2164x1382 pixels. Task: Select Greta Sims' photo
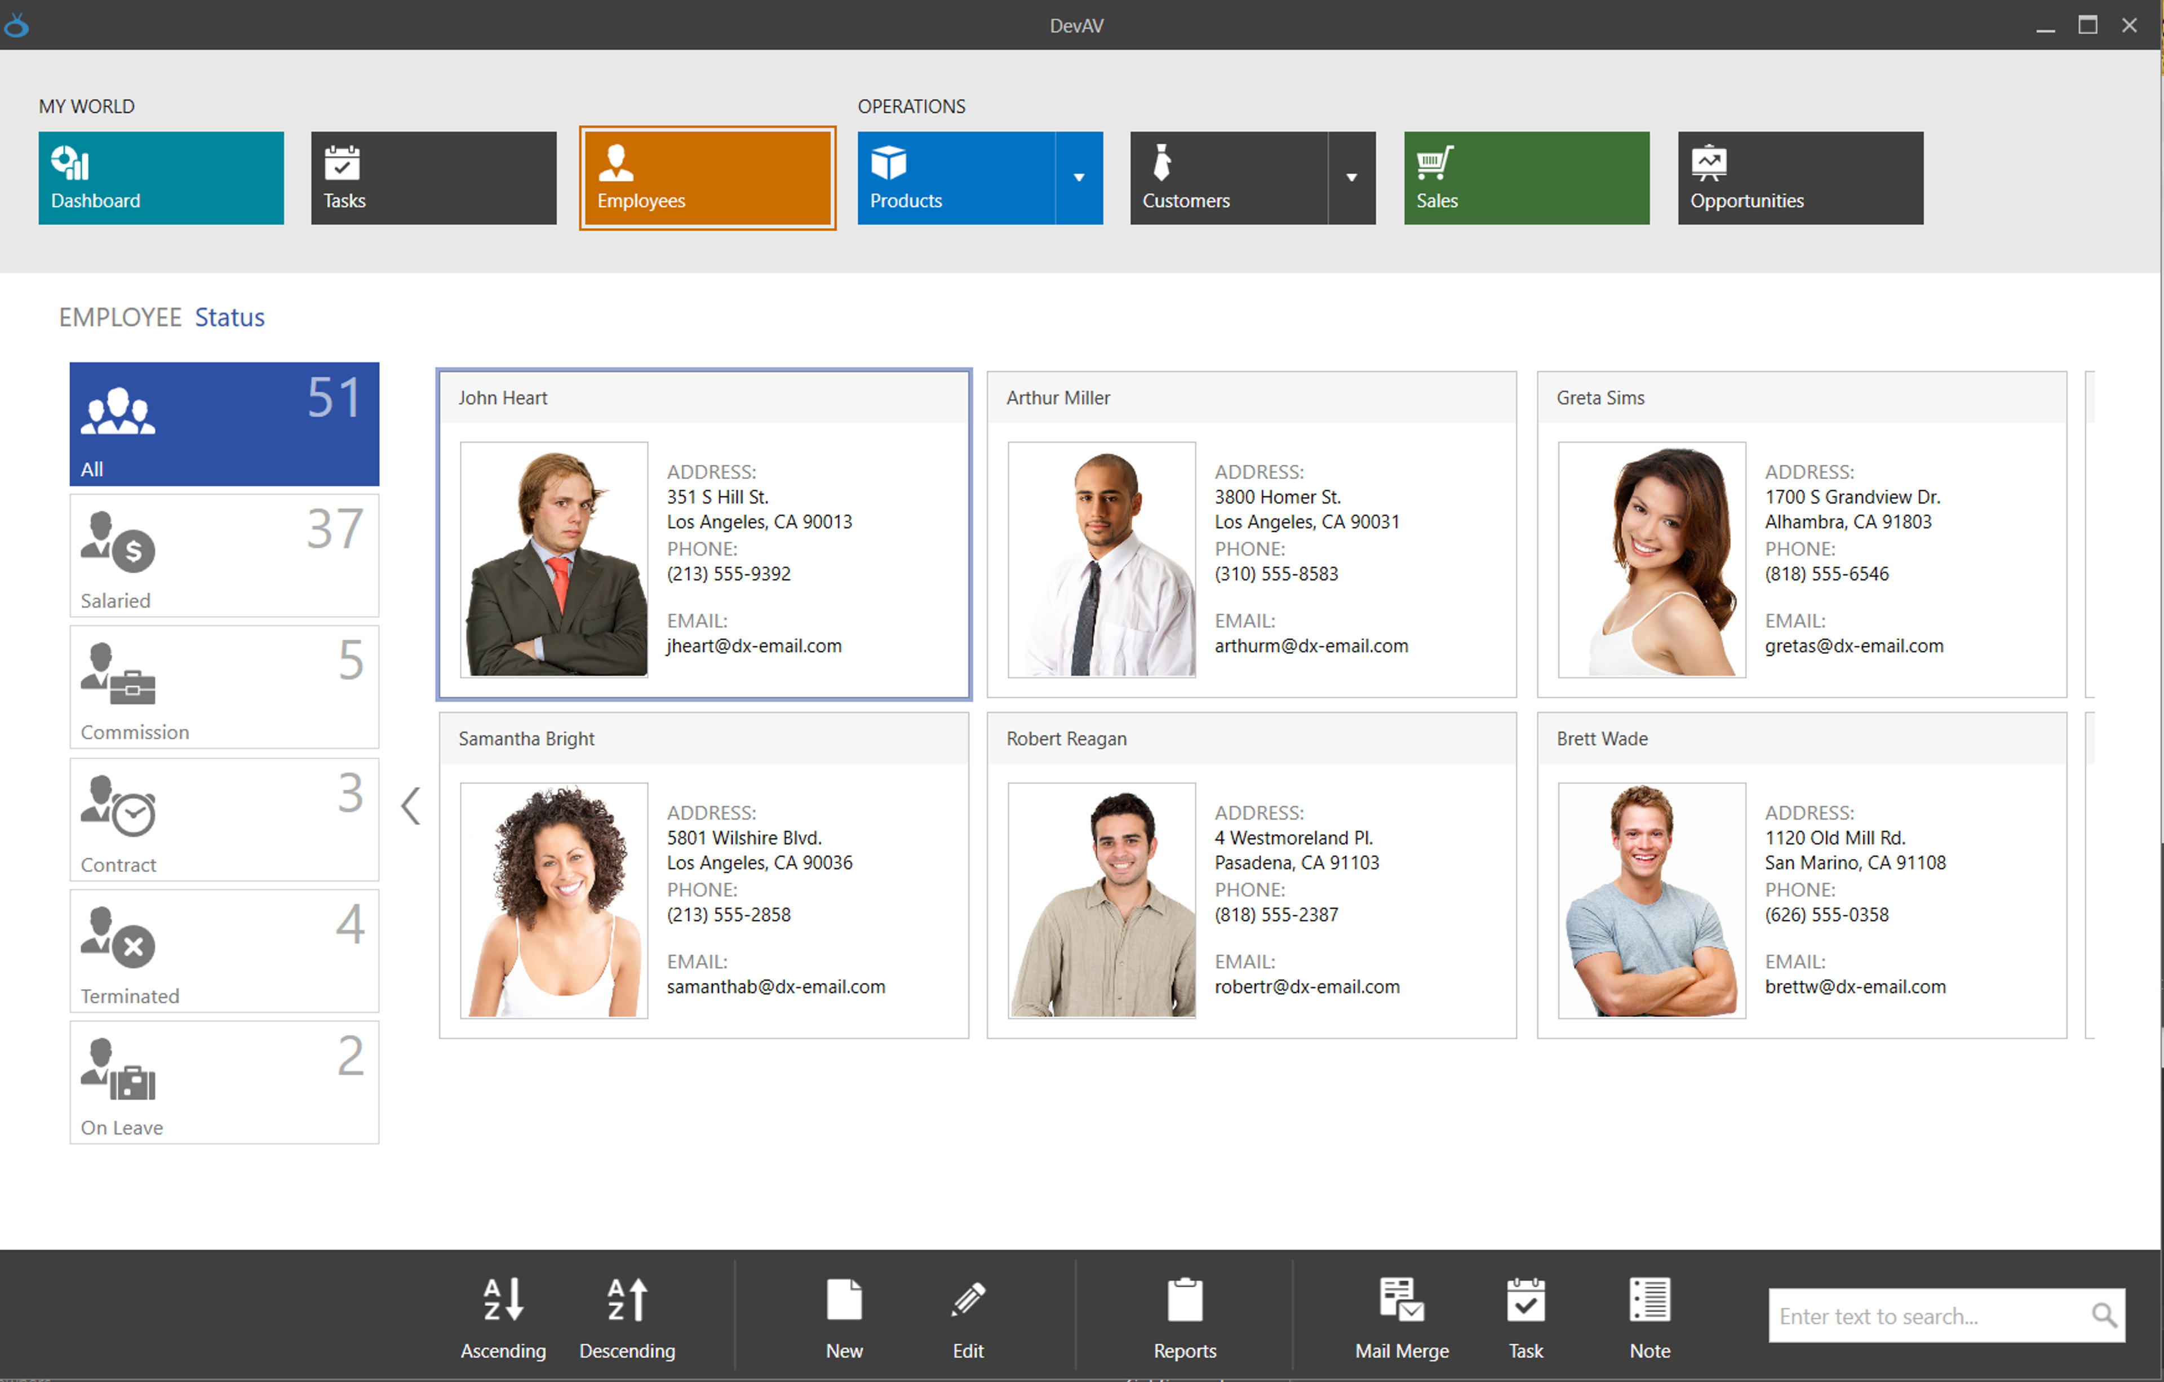tap(1653, 560)
